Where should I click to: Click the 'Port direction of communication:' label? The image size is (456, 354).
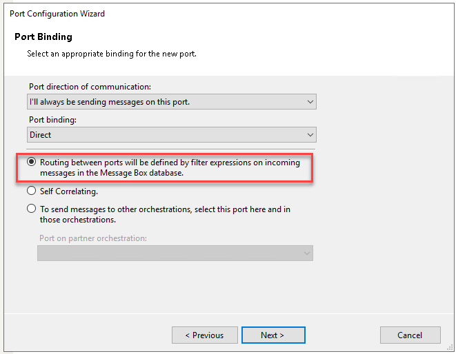click(x=90, y=87)
